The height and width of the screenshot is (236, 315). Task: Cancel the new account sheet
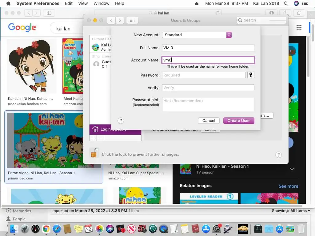tap(209, 120)
